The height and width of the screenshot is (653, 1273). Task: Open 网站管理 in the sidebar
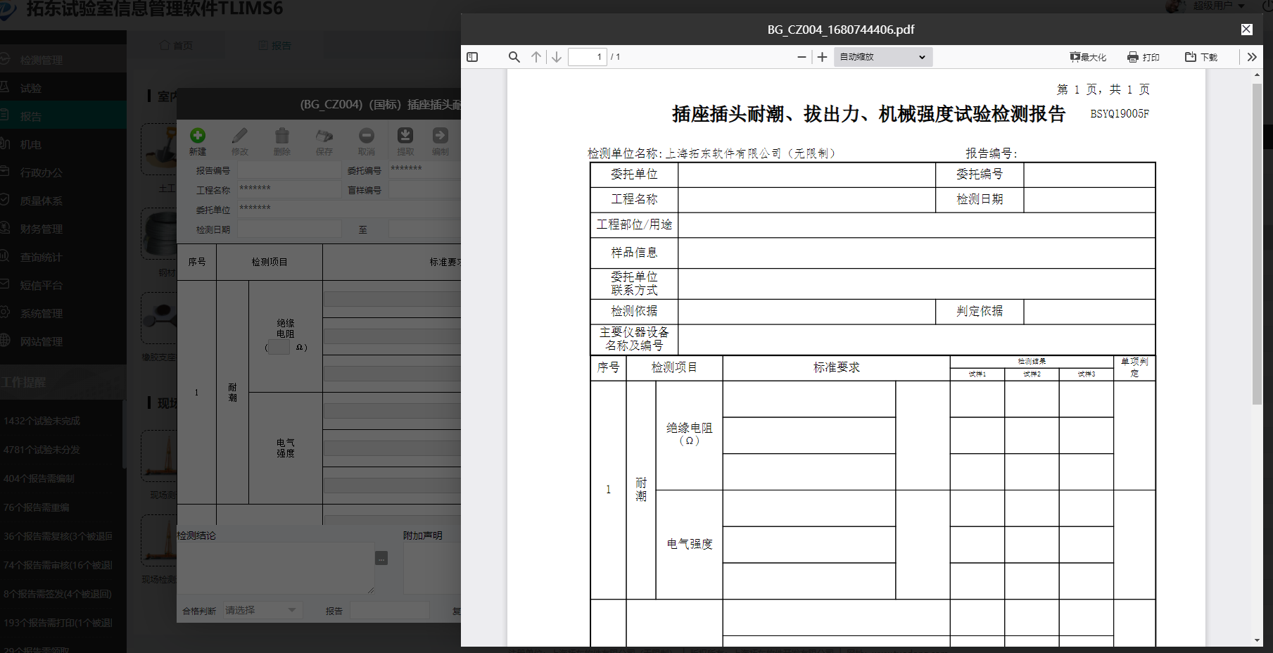point(63,341)
